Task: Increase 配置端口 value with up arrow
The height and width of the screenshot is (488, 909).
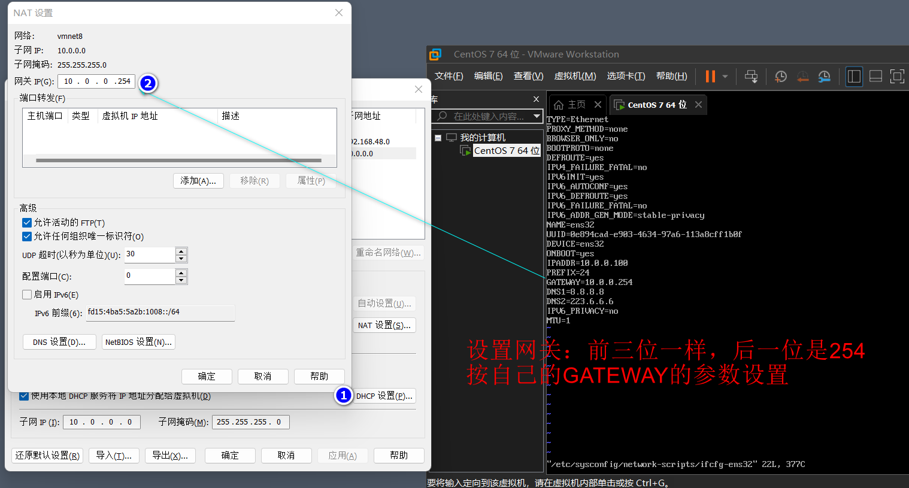Action: tap(181, 272)
